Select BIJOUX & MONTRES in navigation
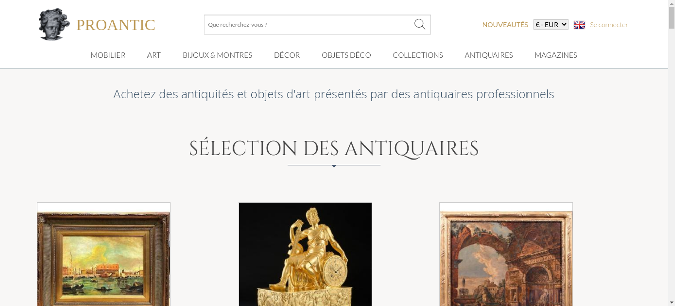This screenshot has height=306, width=675. pyautogui.click(x=217, y=55)
